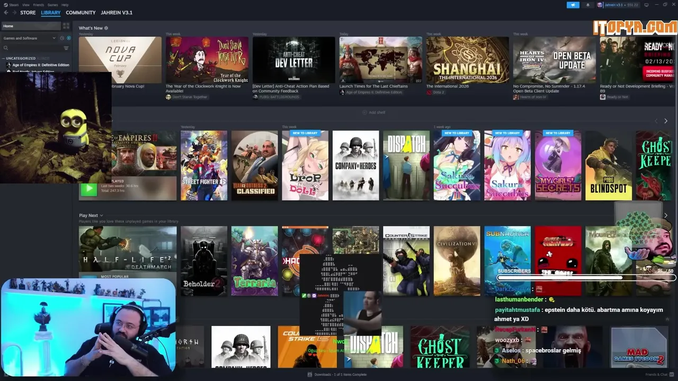Open the announcements megaphone button
The height and width of the screenshot is (381, 678).
point(573,5)
